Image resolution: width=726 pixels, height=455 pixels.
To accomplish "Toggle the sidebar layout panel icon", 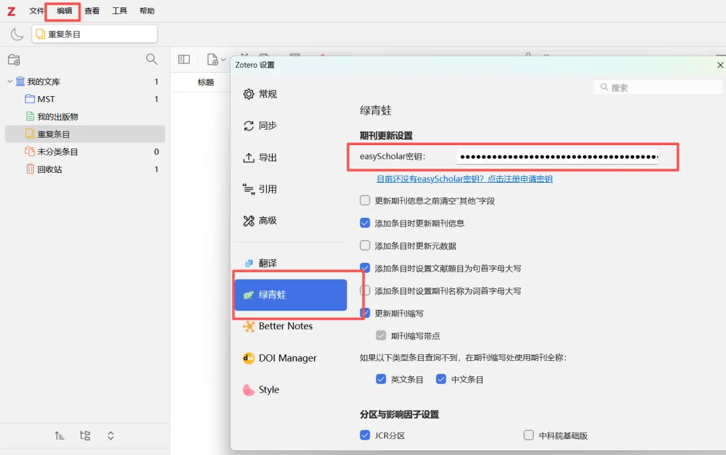I will [x=184, y=59].
